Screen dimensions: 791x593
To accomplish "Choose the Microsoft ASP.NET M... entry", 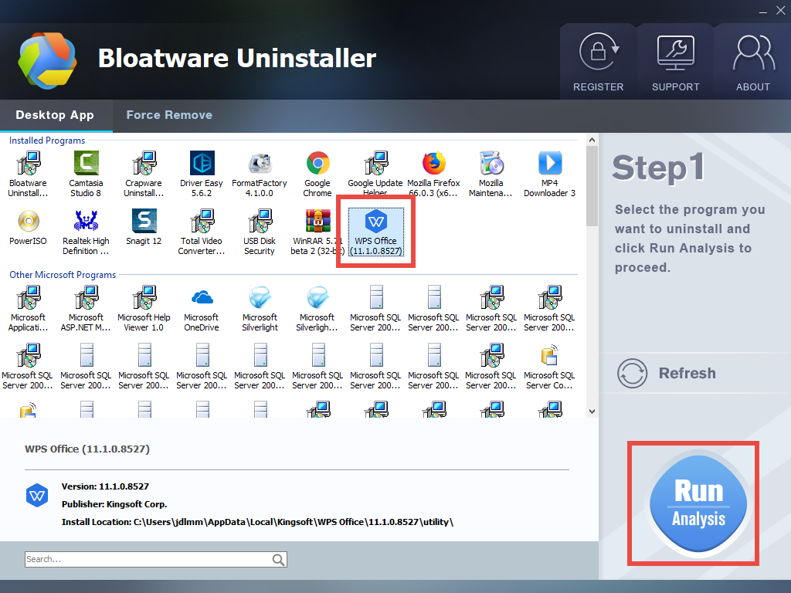I will coord(86,309).
